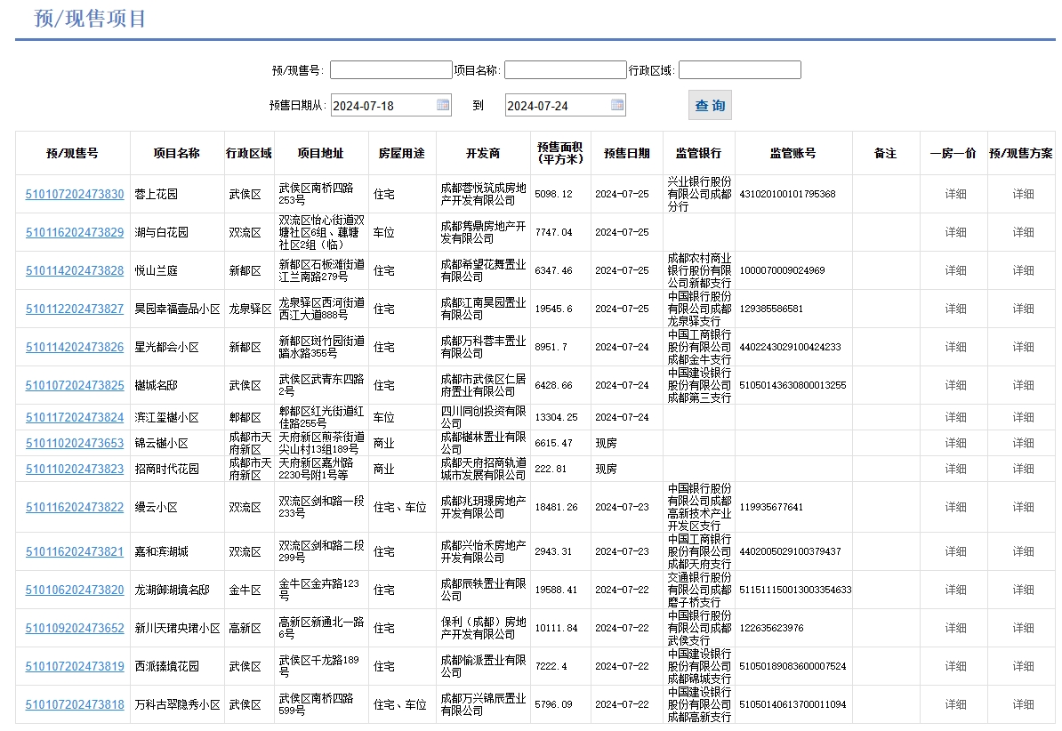Open presale number 510116202473821
The width and height of the screenshot is (1062, 731).
75,552
